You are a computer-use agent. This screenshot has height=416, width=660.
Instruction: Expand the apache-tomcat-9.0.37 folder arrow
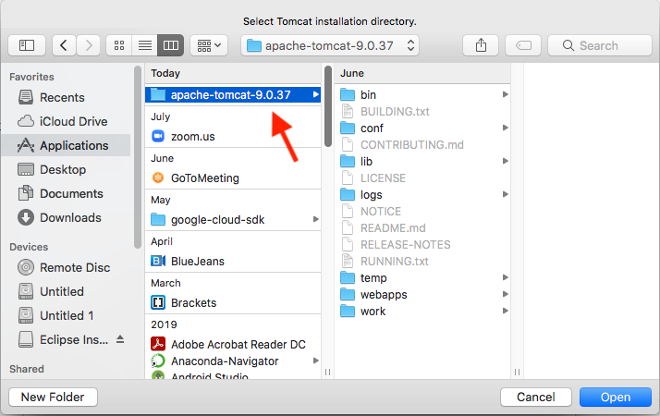coord(315,94)
